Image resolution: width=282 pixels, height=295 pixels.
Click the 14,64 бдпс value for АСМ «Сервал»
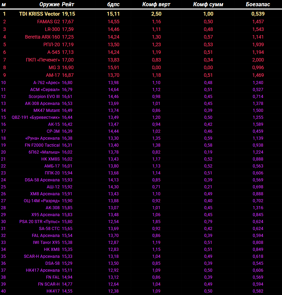click(x=113, y=90)
